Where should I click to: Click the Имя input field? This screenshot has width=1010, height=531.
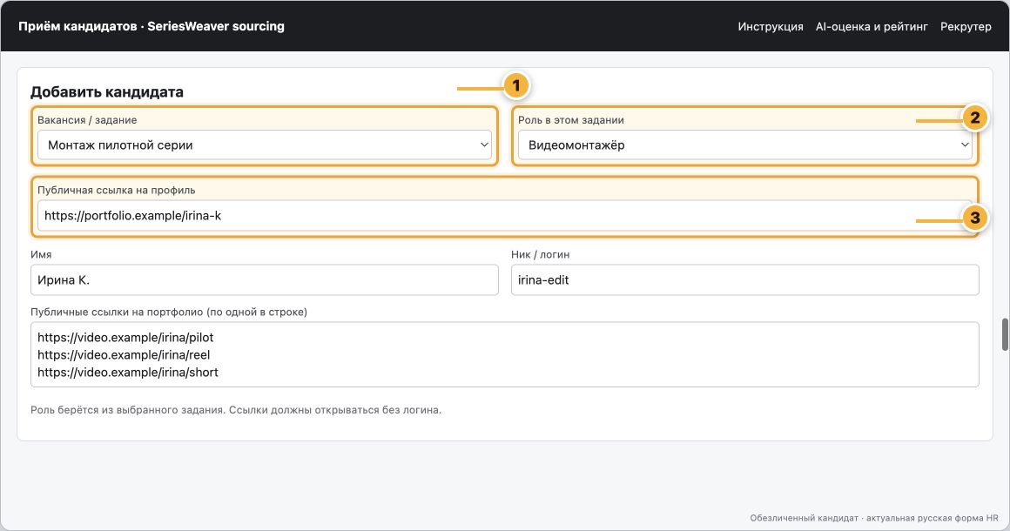click(264, 280)
